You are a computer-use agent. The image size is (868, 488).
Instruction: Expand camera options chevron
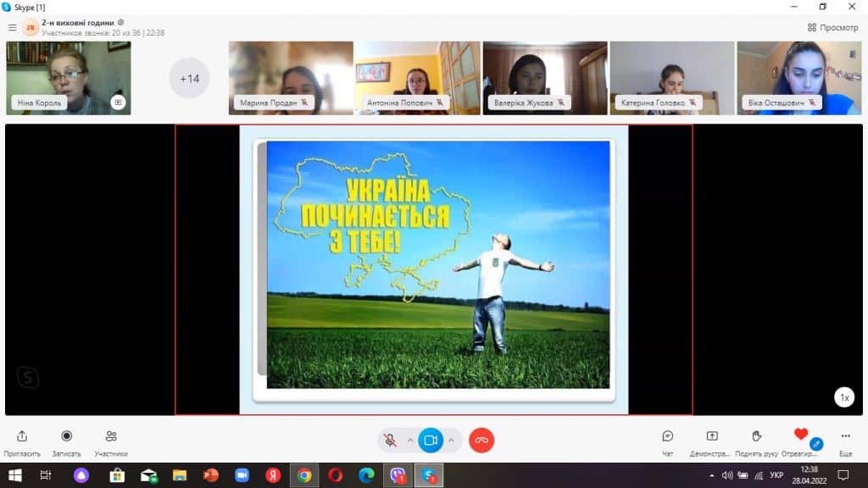(451, 441)
